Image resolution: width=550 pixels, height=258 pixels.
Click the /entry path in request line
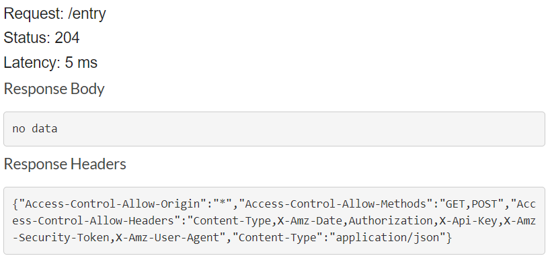click(x=87, y=15)
